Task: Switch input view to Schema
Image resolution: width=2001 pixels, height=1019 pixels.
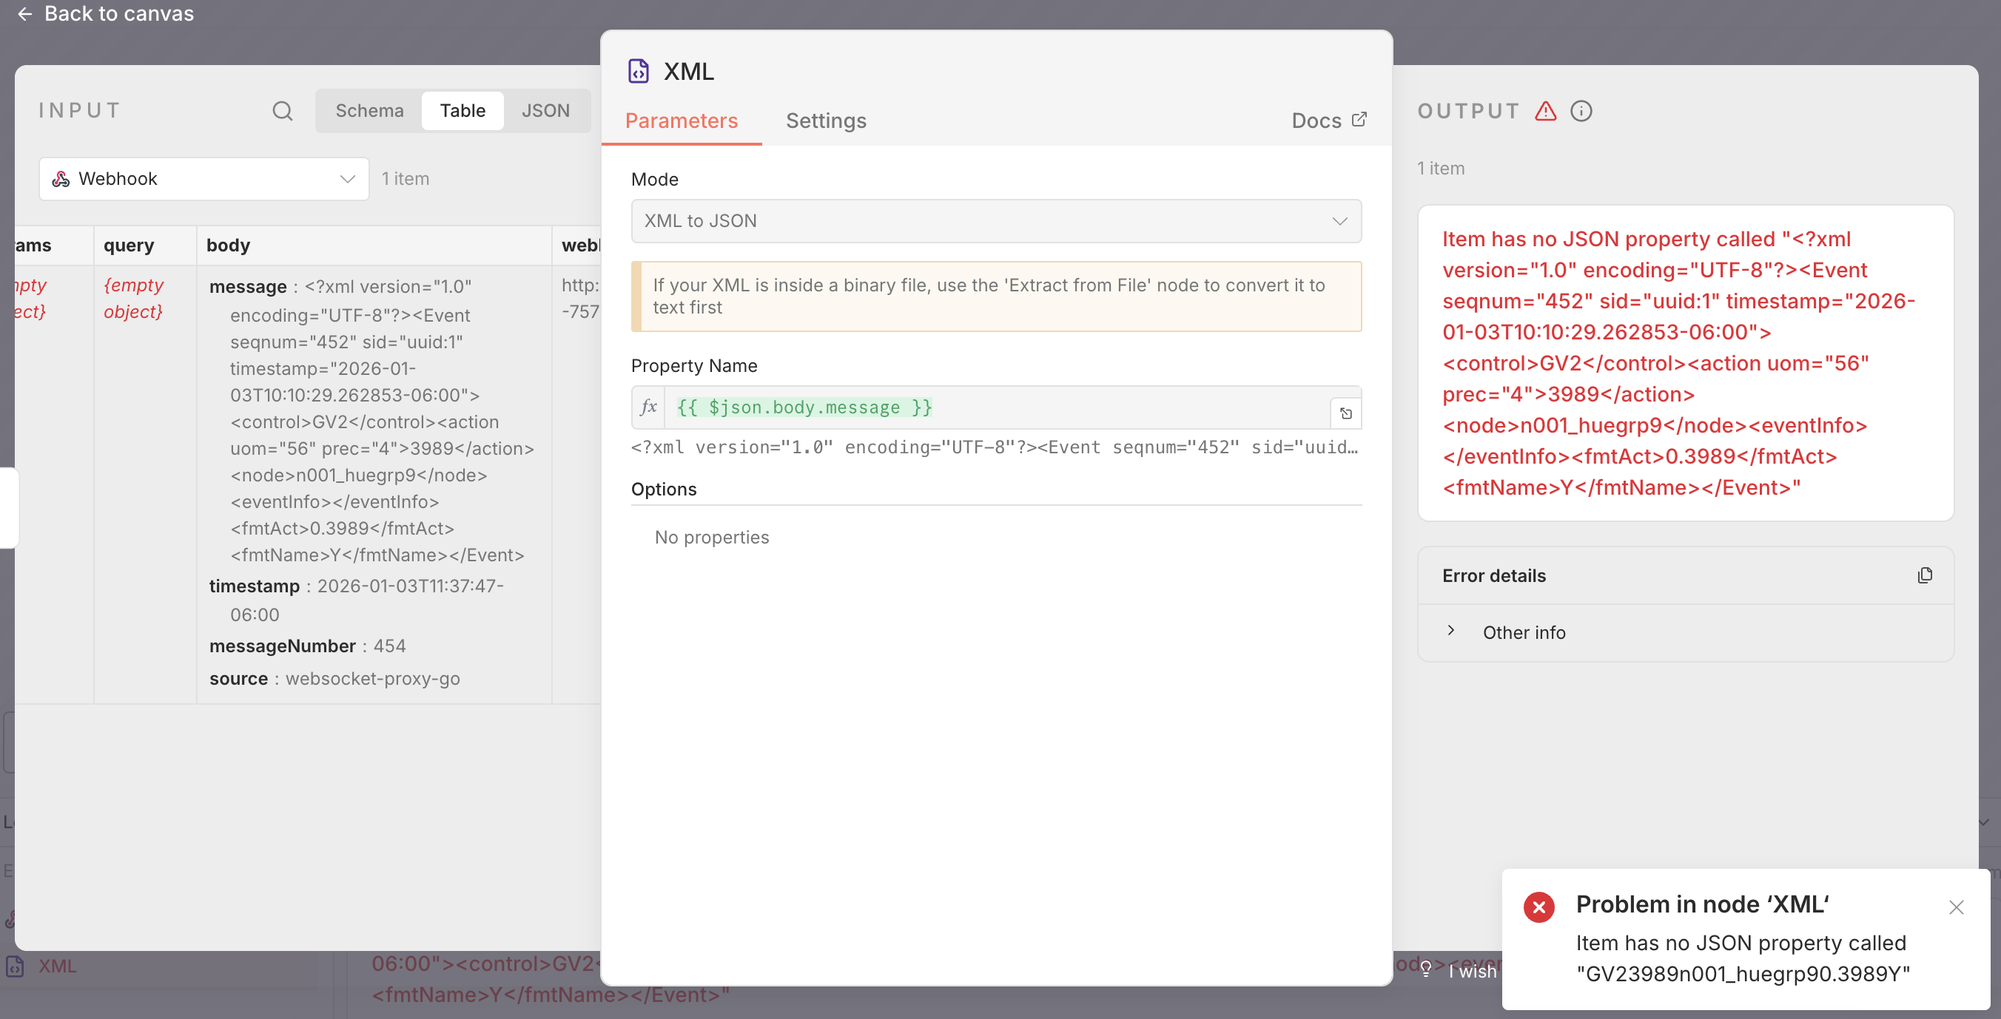Action: coord(369,110)
